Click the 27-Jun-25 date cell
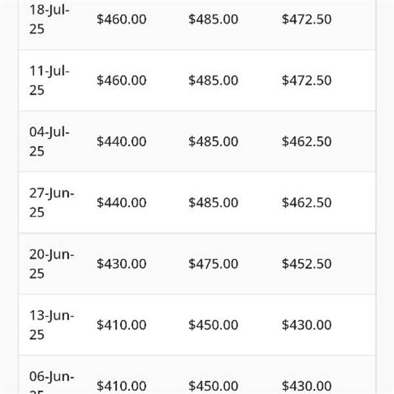Image resolution: width=394 pixels, height=394 pixels. [51, 202]
